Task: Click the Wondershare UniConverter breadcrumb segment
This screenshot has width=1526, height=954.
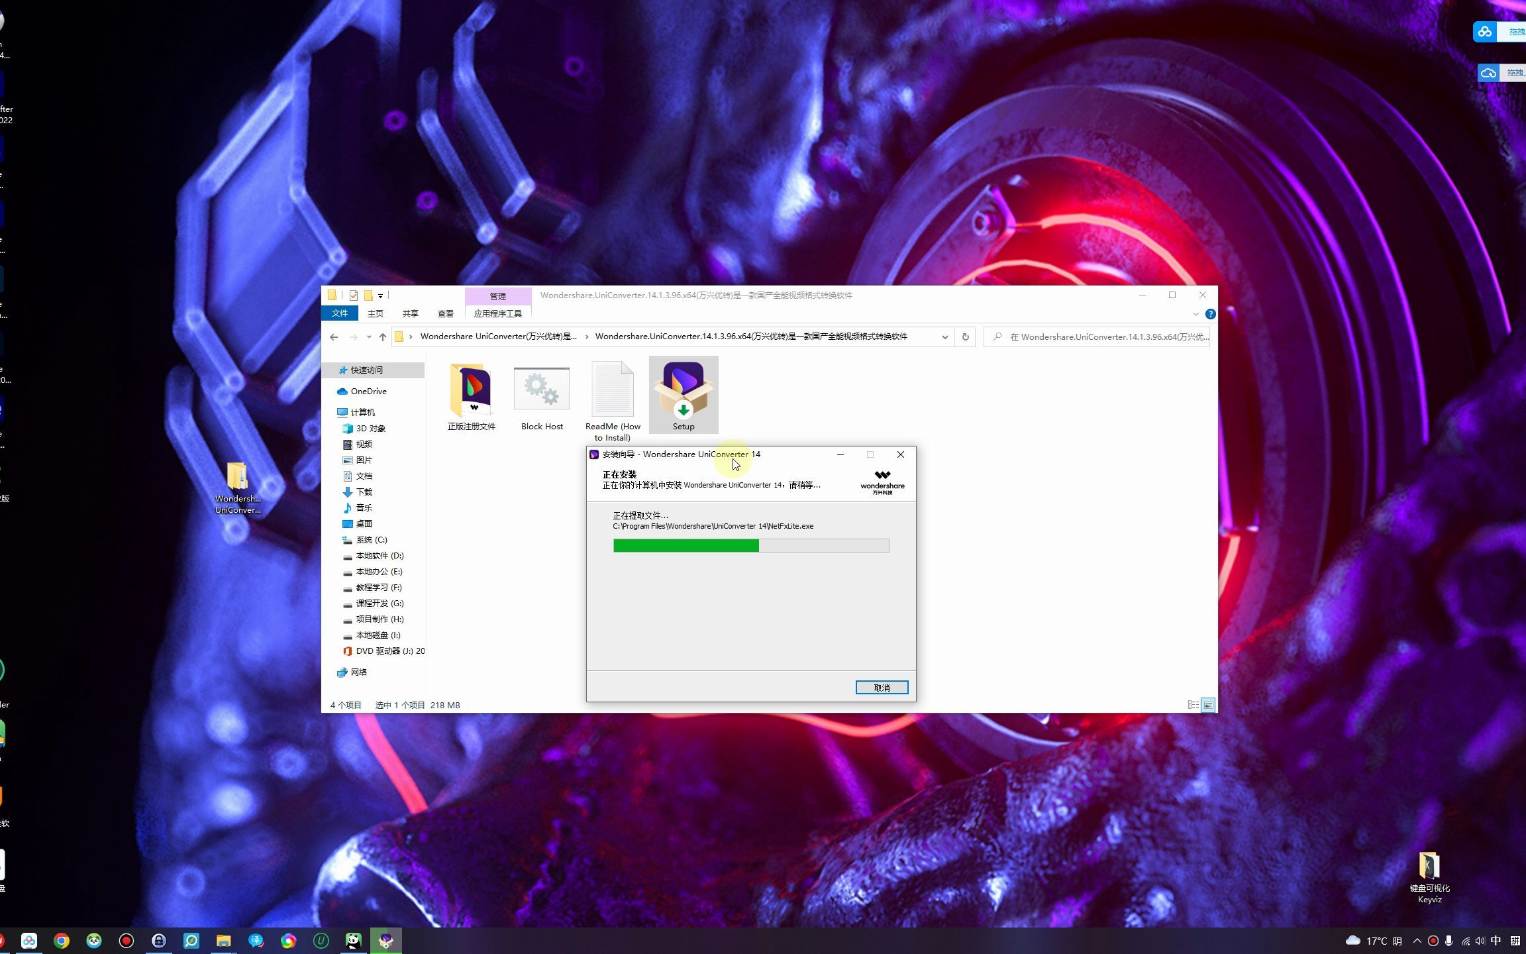Action: (x=499, y=337)
